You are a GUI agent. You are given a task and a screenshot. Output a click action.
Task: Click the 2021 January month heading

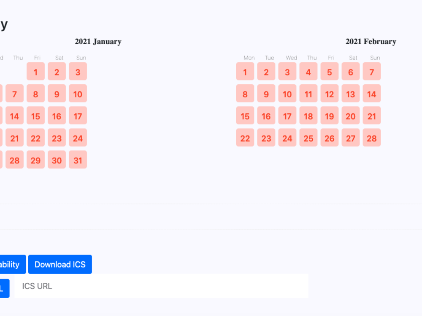pos(98,42)
